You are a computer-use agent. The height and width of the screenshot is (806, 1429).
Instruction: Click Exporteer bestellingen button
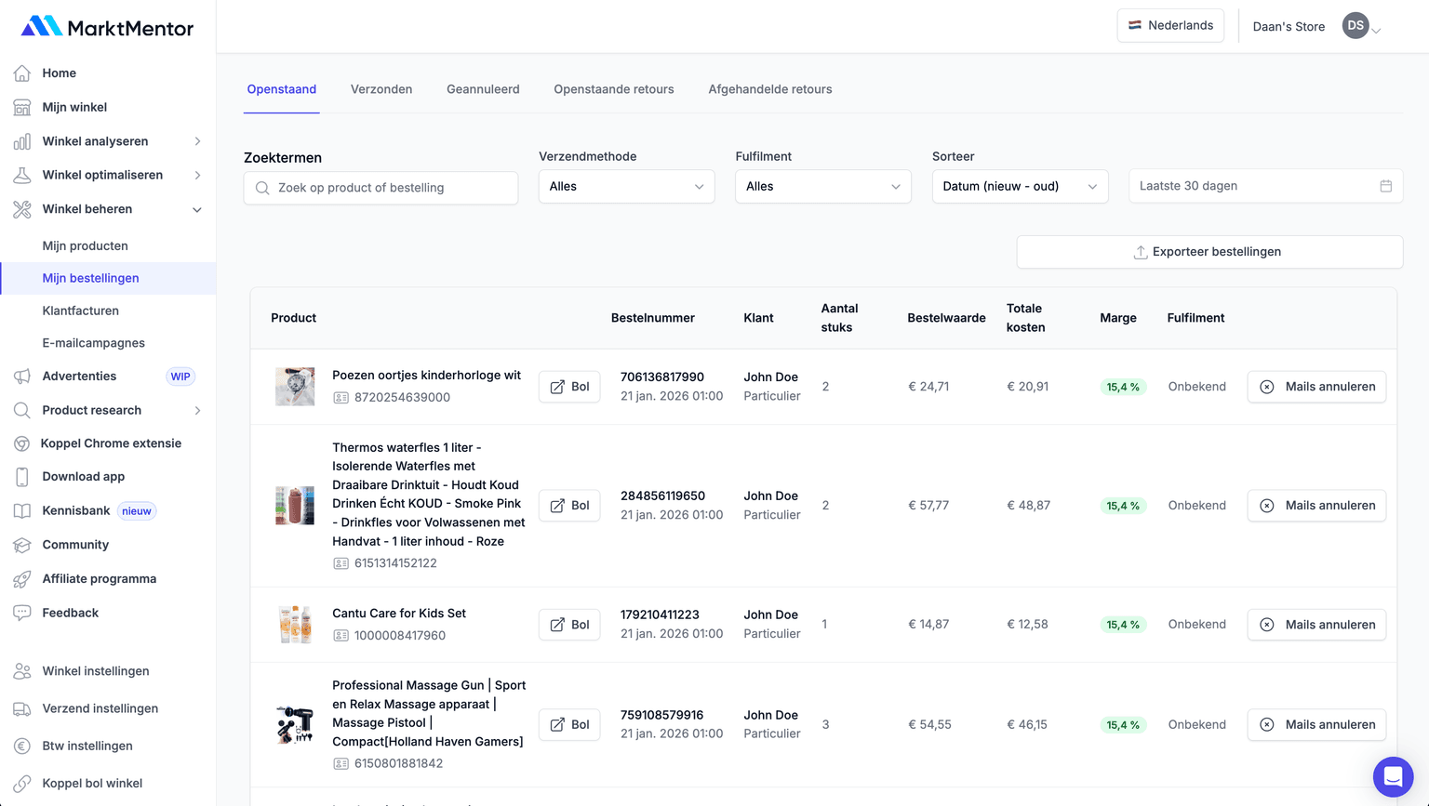1209,252
